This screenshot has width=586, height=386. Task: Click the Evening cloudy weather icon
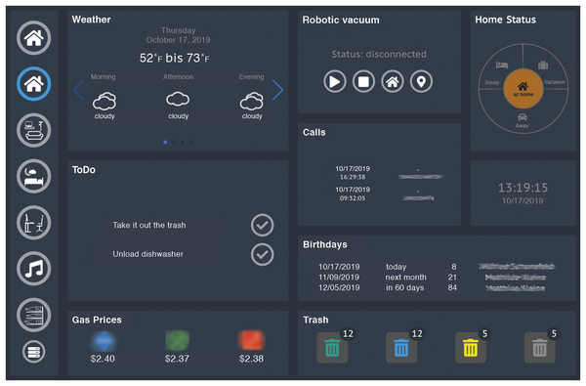point(252,101)
